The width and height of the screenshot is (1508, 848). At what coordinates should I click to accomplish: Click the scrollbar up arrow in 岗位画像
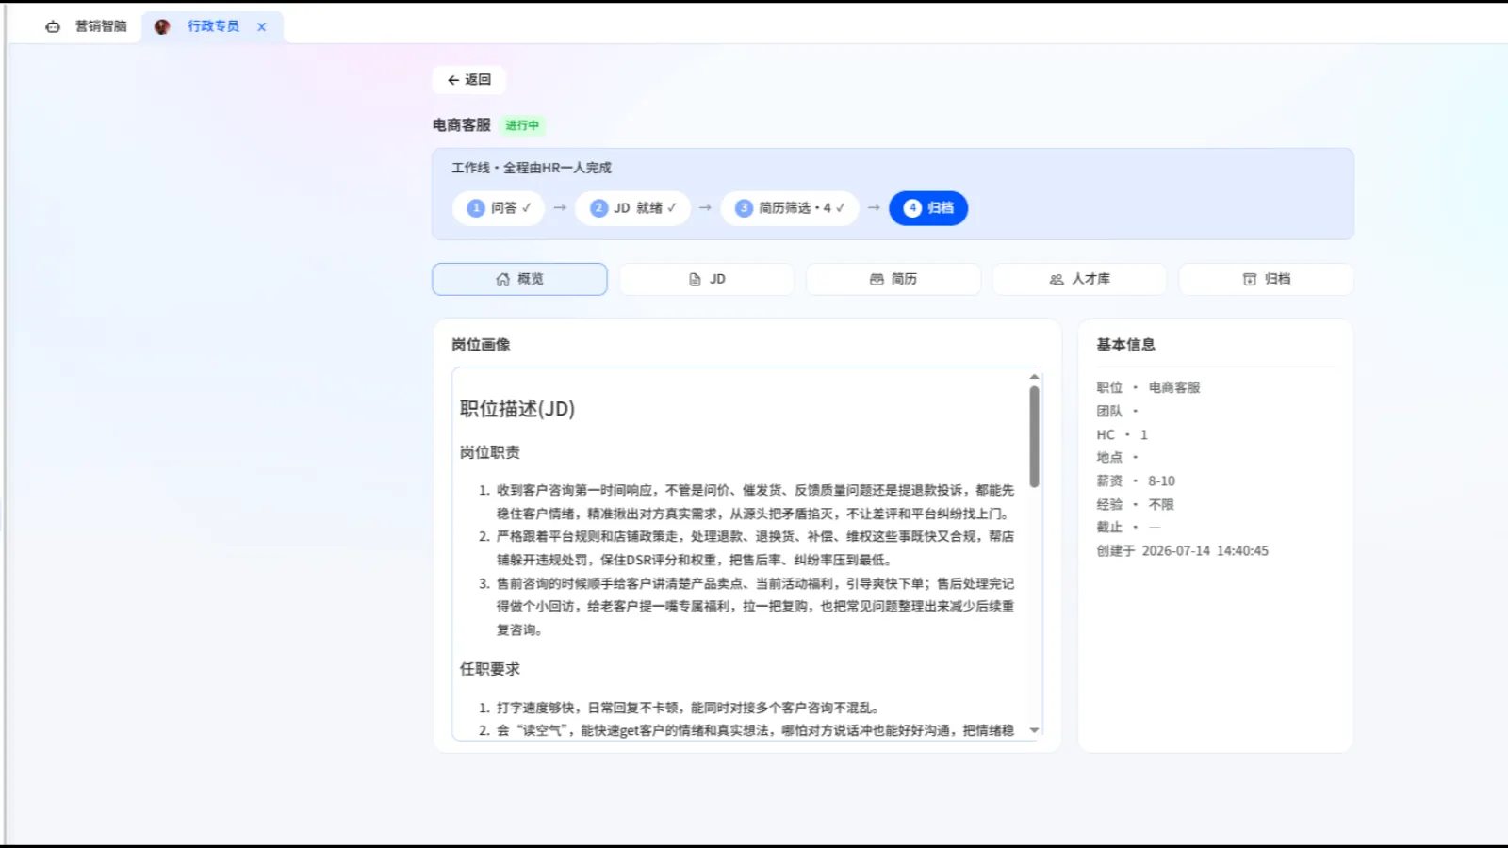1034,377
